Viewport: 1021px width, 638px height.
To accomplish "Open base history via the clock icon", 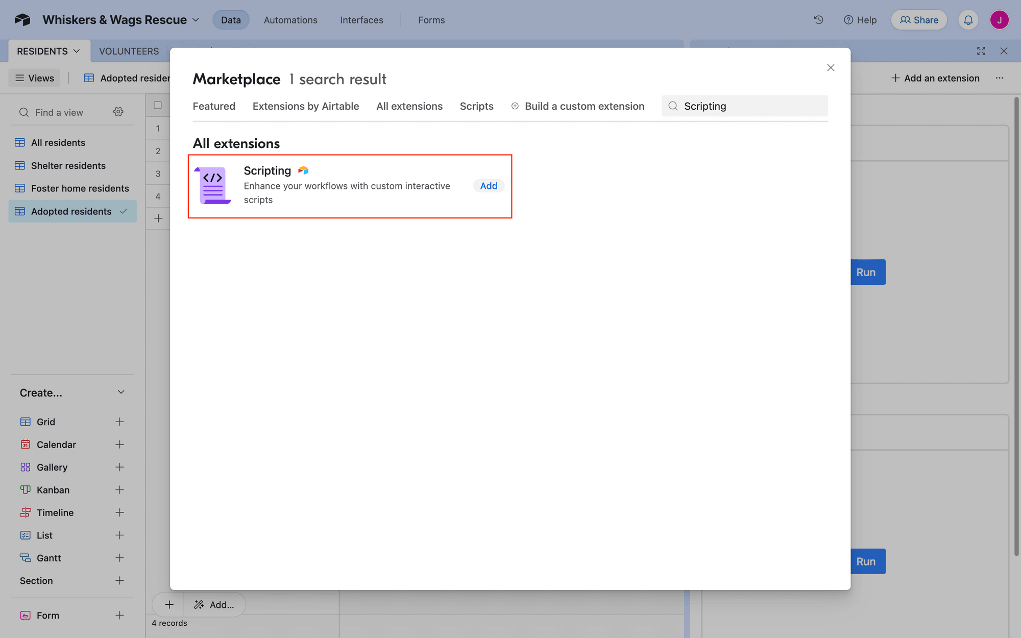I will tap(818, 19).
